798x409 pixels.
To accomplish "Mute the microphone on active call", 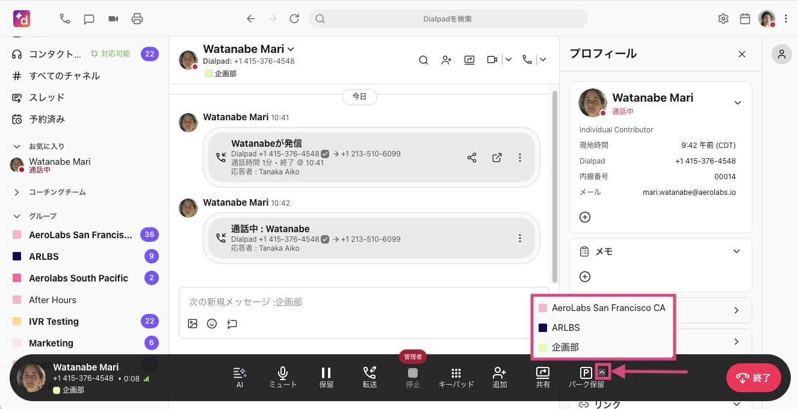I will (283, 374).
